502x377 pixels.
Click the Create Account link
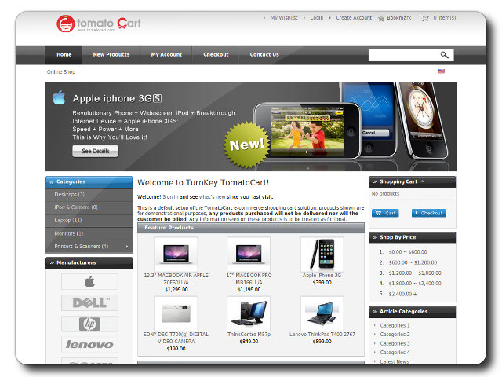(x=354, y=17)
